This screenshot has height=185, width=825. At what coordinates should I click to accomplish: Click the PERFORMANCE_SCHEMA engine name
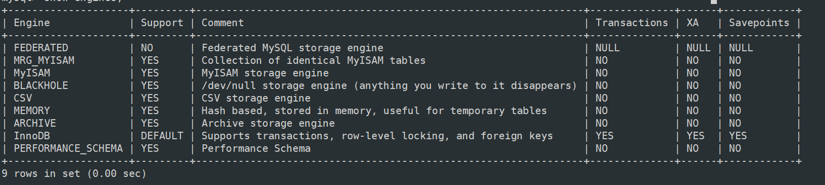tap(68, 148)
